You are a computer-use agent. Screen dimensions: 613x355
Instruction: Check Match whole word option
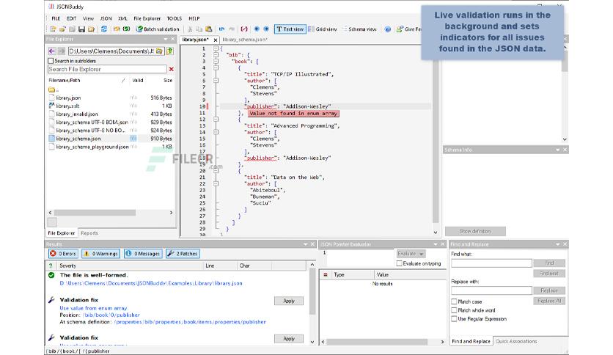pos(454,310)
